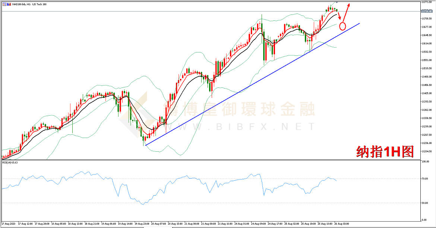The width and height of the screenshot is (436, 228).
Task: Click the RSI 70.00 level label
Action: click(424, 179)
